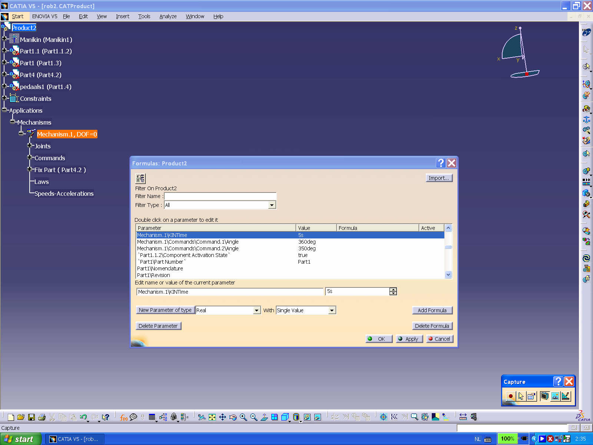Click the Fly Mode airplane icon
Image resolution: width=593 pixels, height=445 pixels.
(202, 417)
